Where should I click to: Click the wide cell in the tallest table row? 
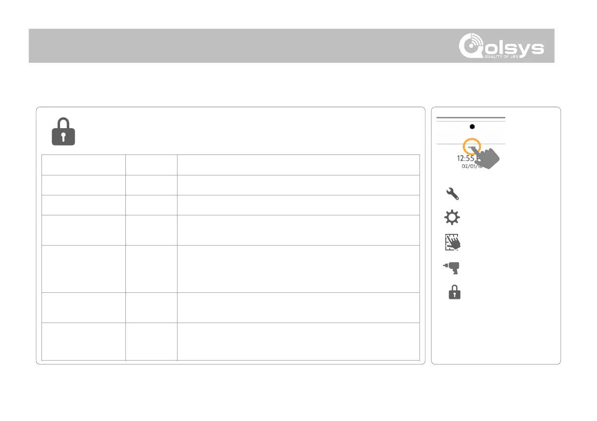click(x=298, y=268)
